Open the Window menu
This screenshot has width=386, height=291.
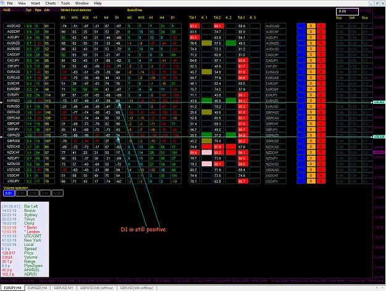[82, 3]
